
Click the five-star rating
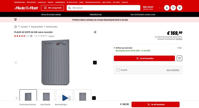(x=20, y=36)
